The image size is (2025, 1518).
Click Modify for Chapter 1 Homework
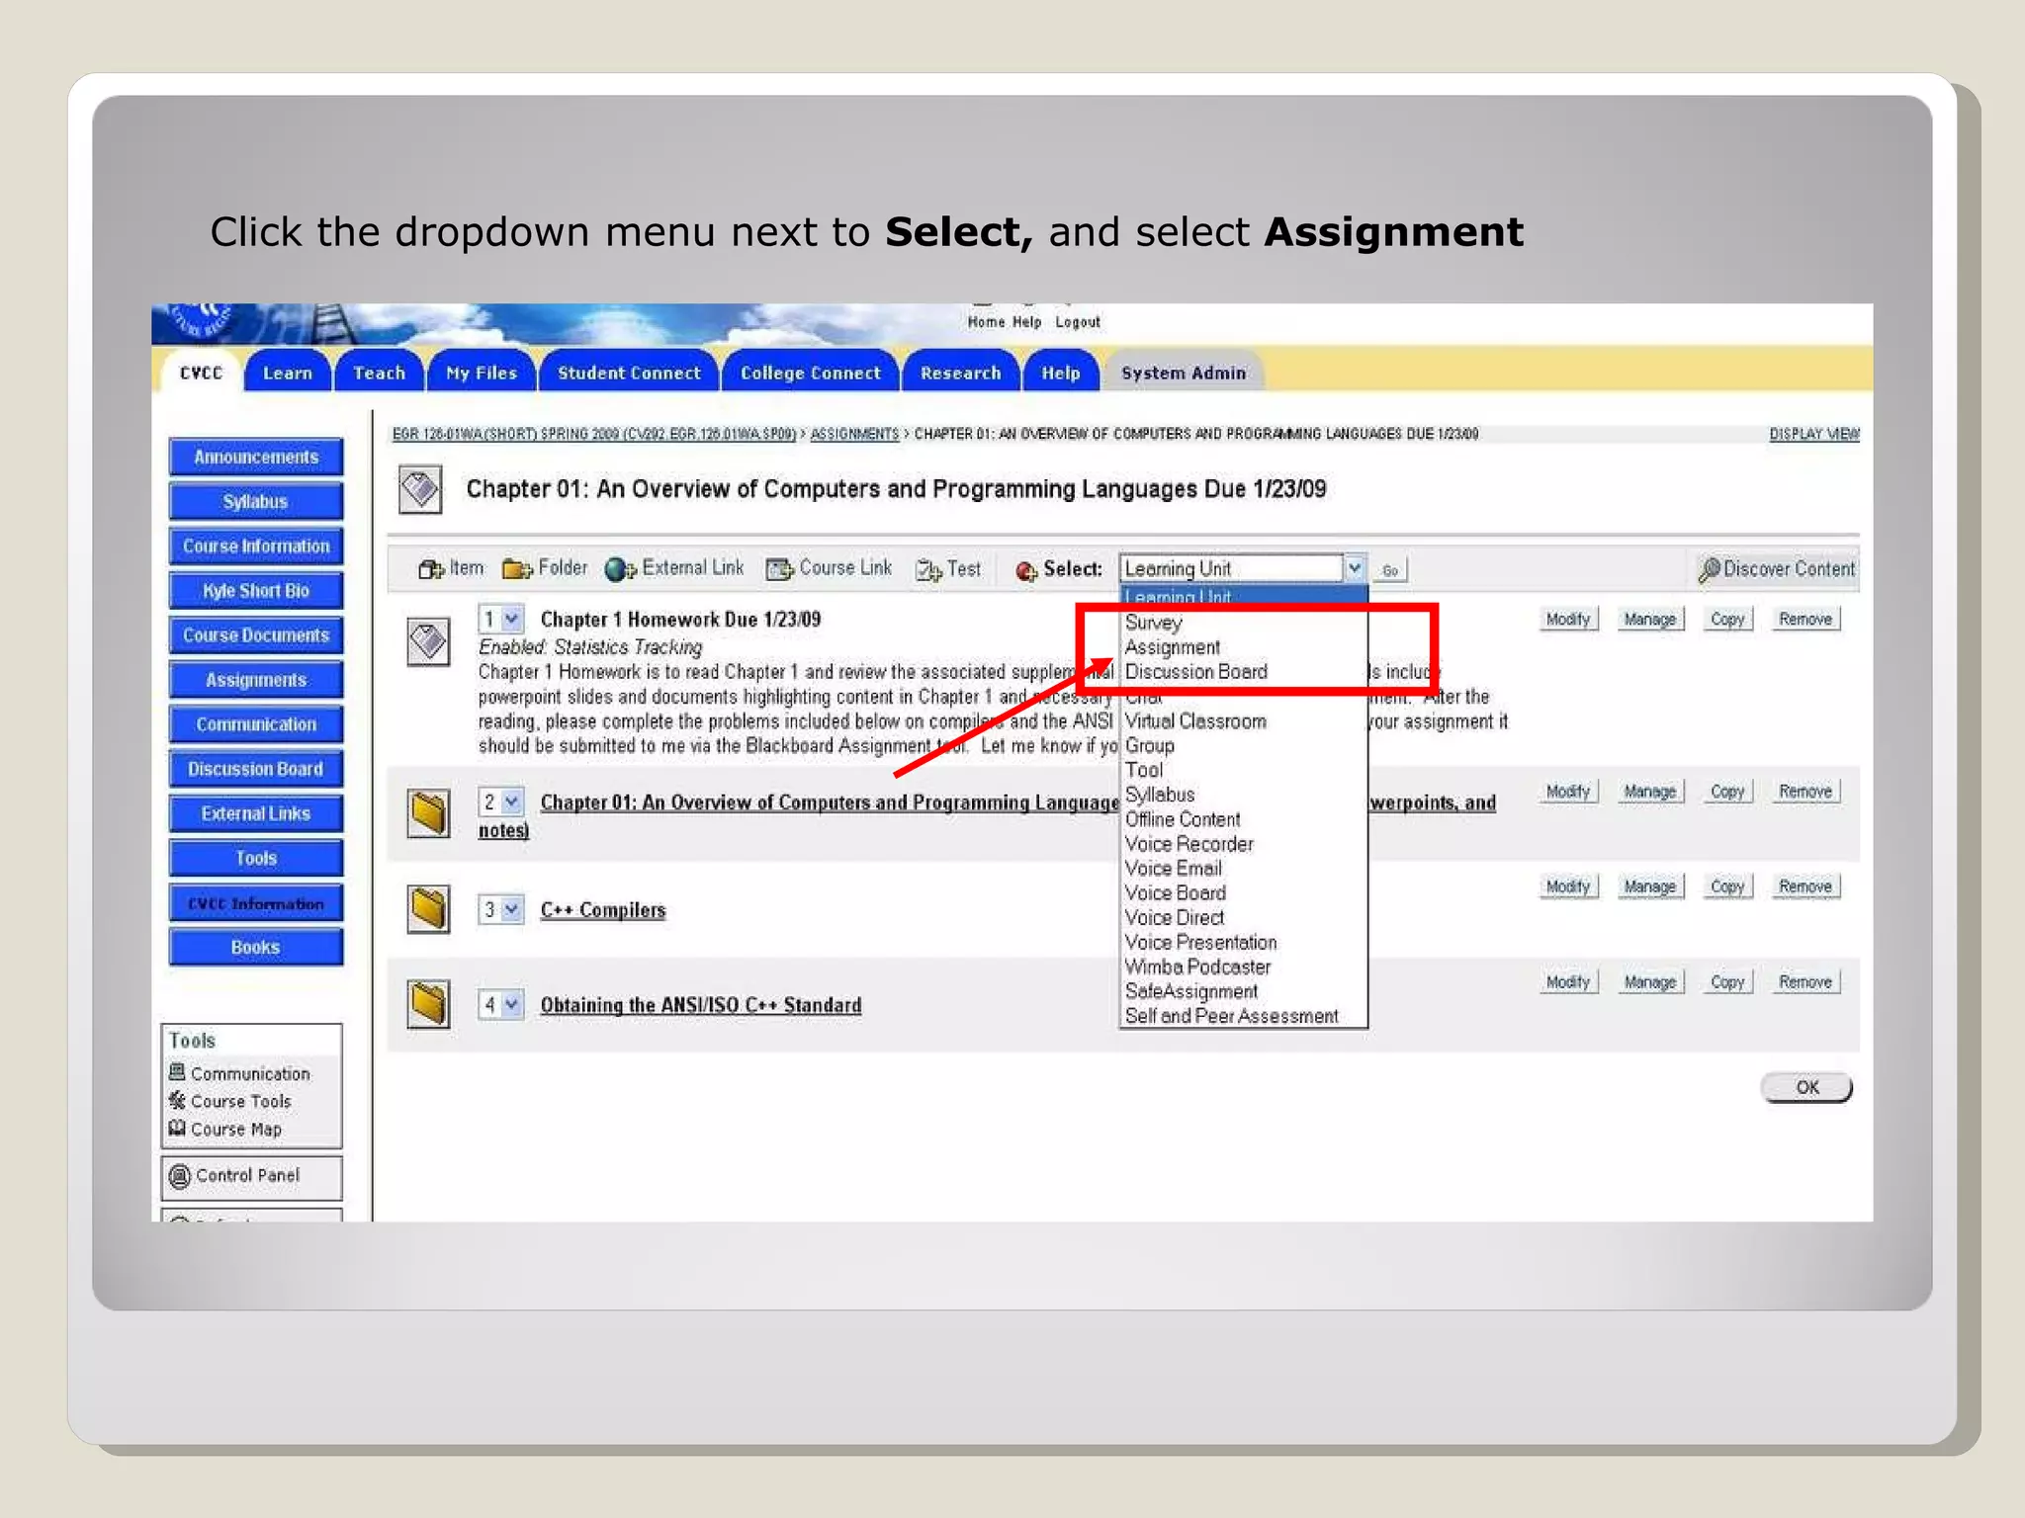[1567, 620]
